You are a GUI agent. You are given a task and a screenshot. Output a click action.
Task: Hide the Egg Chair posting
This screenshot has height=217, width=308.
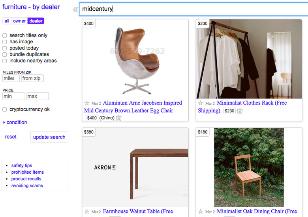click(119, 118)
